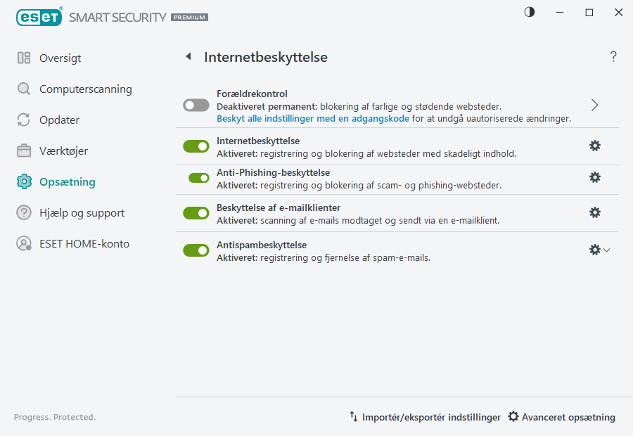Disable the Internetbeskyttelse toggle
The image size is (633, 436).
196,146
